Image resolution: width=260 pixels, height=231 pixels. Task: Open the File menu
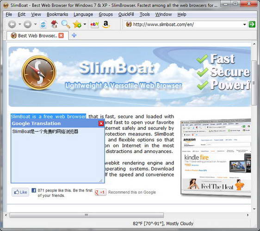coord(9,14)
